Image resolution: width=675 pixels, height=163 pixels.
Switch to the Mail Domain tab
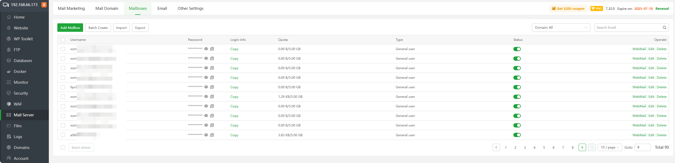click(x=107, y=8)
